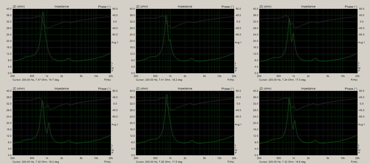Click the Impedance title of the 7.26 Ohm graph
Image resolution: width=370 pixels, height=164 pixels.
pos(185,88)
